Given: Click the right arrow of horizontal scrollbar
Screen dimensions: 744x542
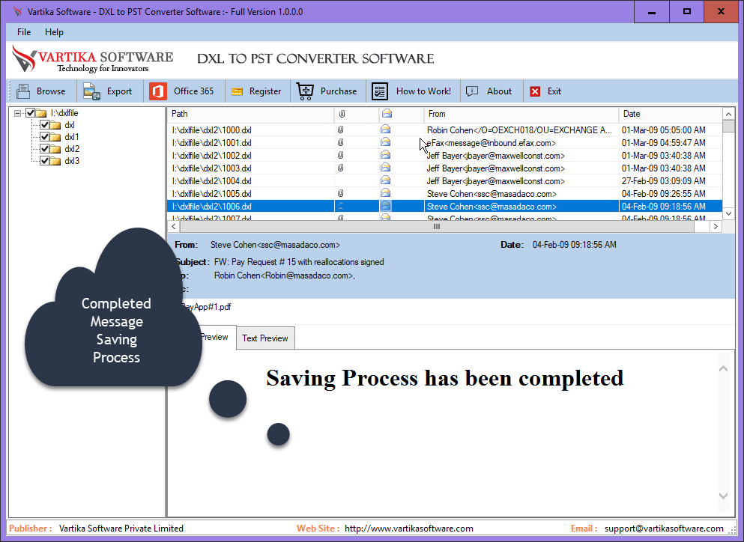Looking at the screenshot, I should coord(716,227).
